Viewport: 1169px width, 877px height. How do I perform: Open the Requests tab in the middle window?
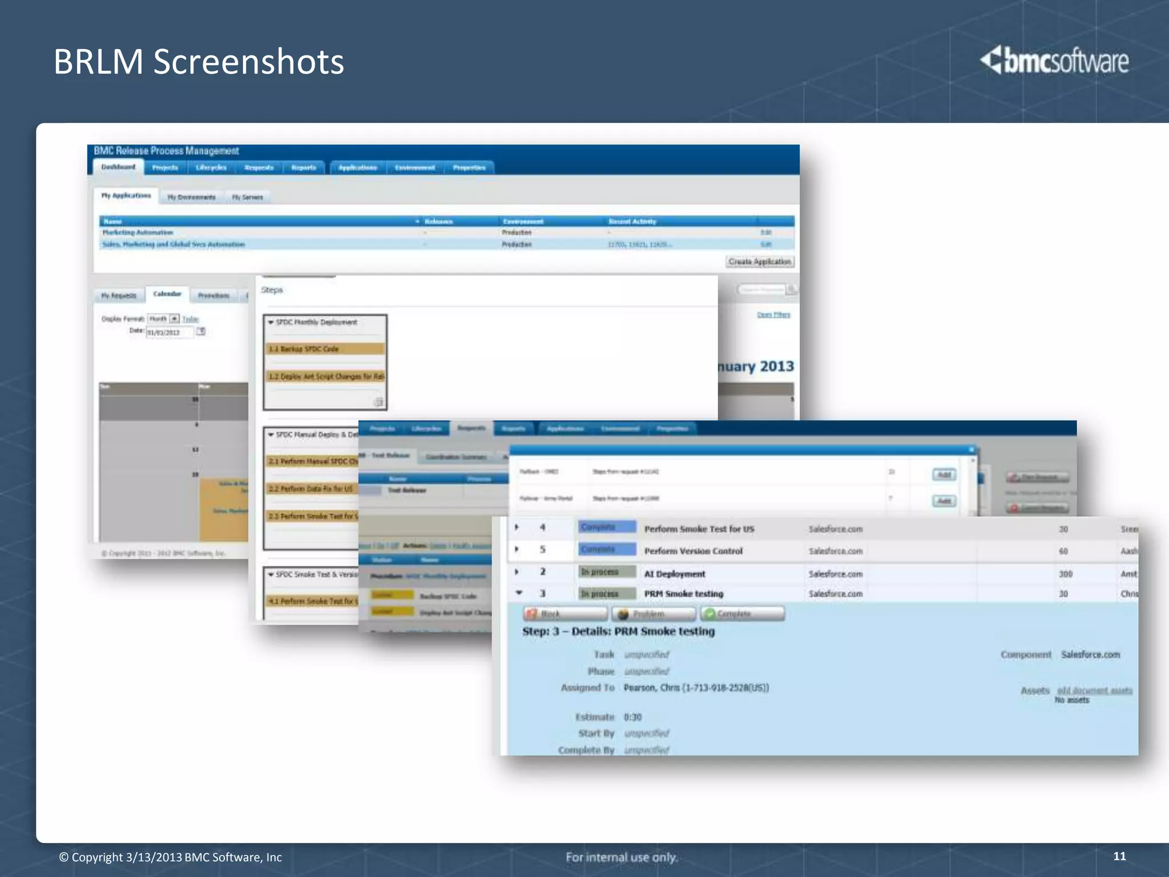[x=471, y=428]
